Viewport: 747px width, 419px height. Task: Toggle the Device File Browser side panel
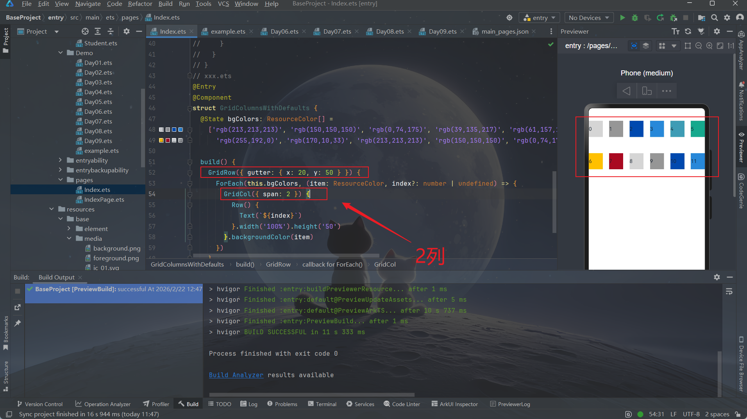(x=741, y=364)
